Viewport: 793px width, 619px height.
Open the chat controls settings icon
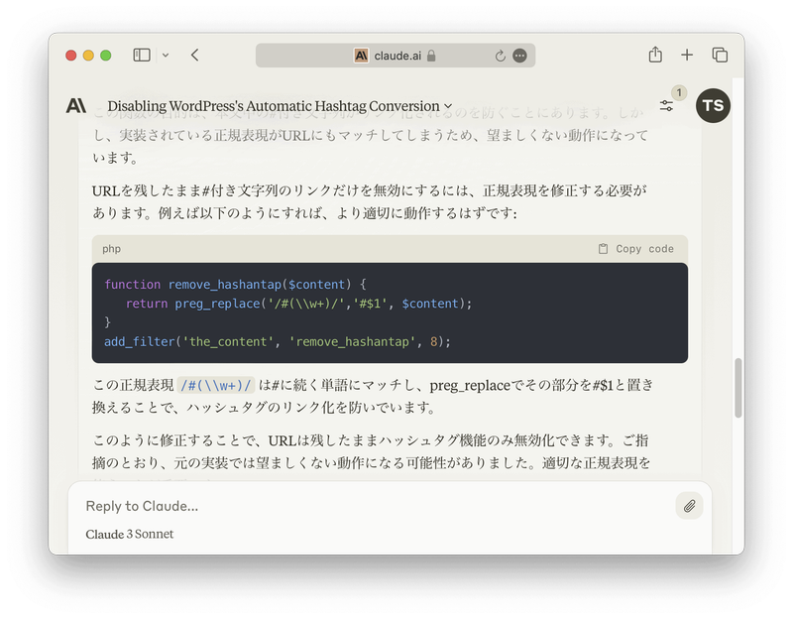(666, 106)
